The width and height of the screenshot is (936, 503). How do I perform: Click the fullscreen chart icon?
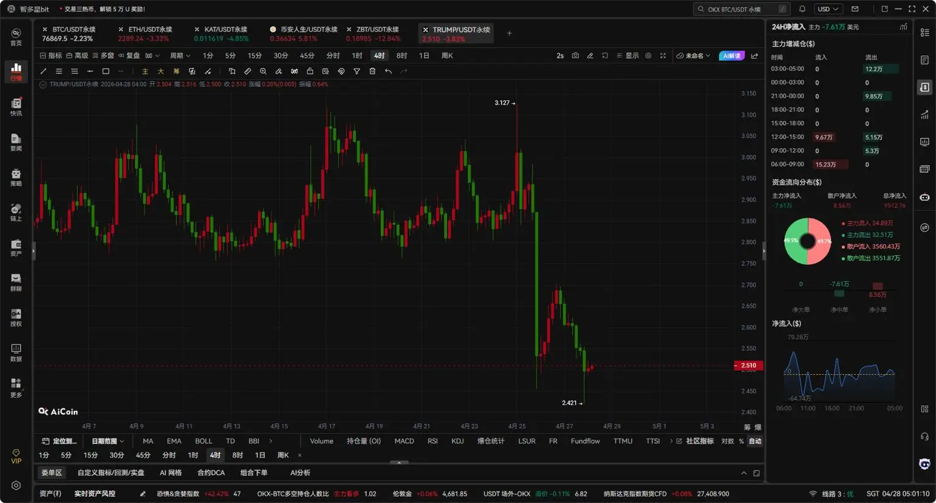coord(663,55)
